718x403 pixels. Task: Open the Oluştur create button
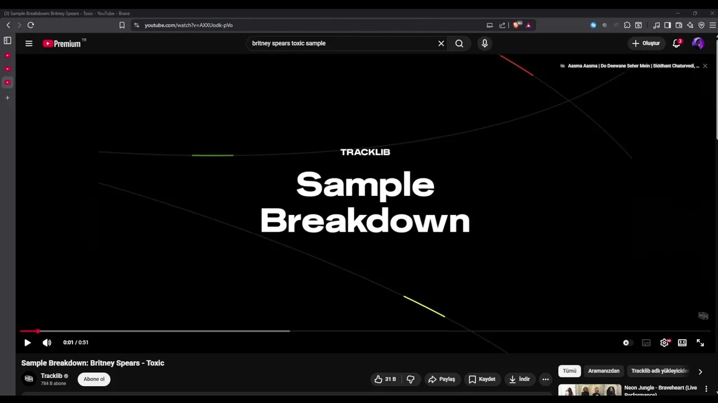pyautogui.click(x=646, y=43)
